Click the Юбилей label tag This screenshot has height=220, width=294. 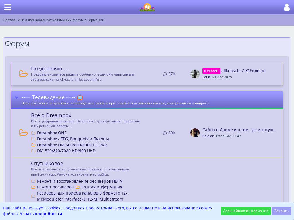[211, 71]
